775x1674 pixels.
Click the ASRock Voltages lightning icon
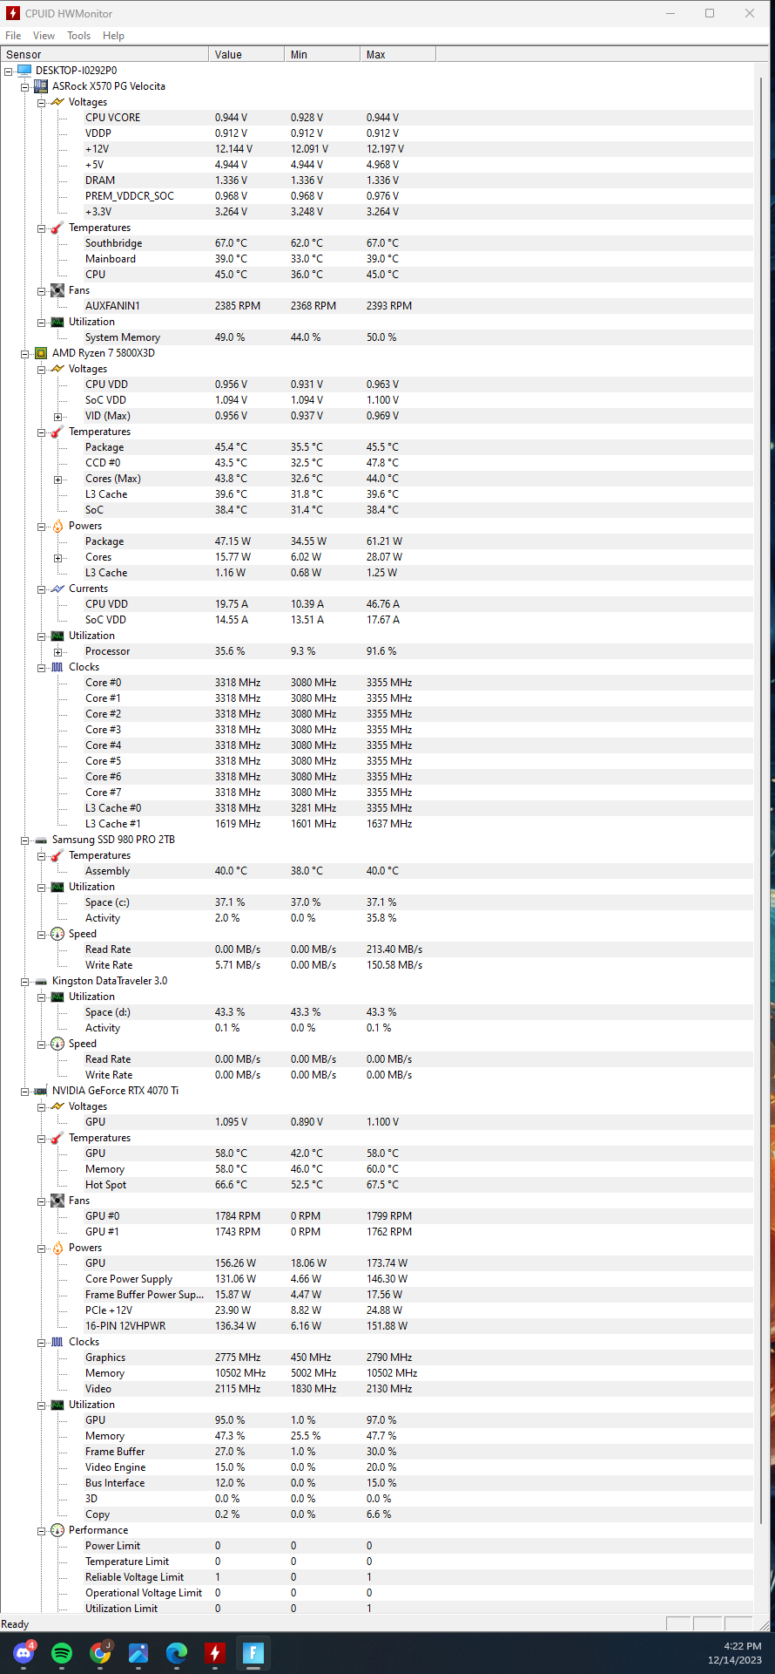[57, 102]
